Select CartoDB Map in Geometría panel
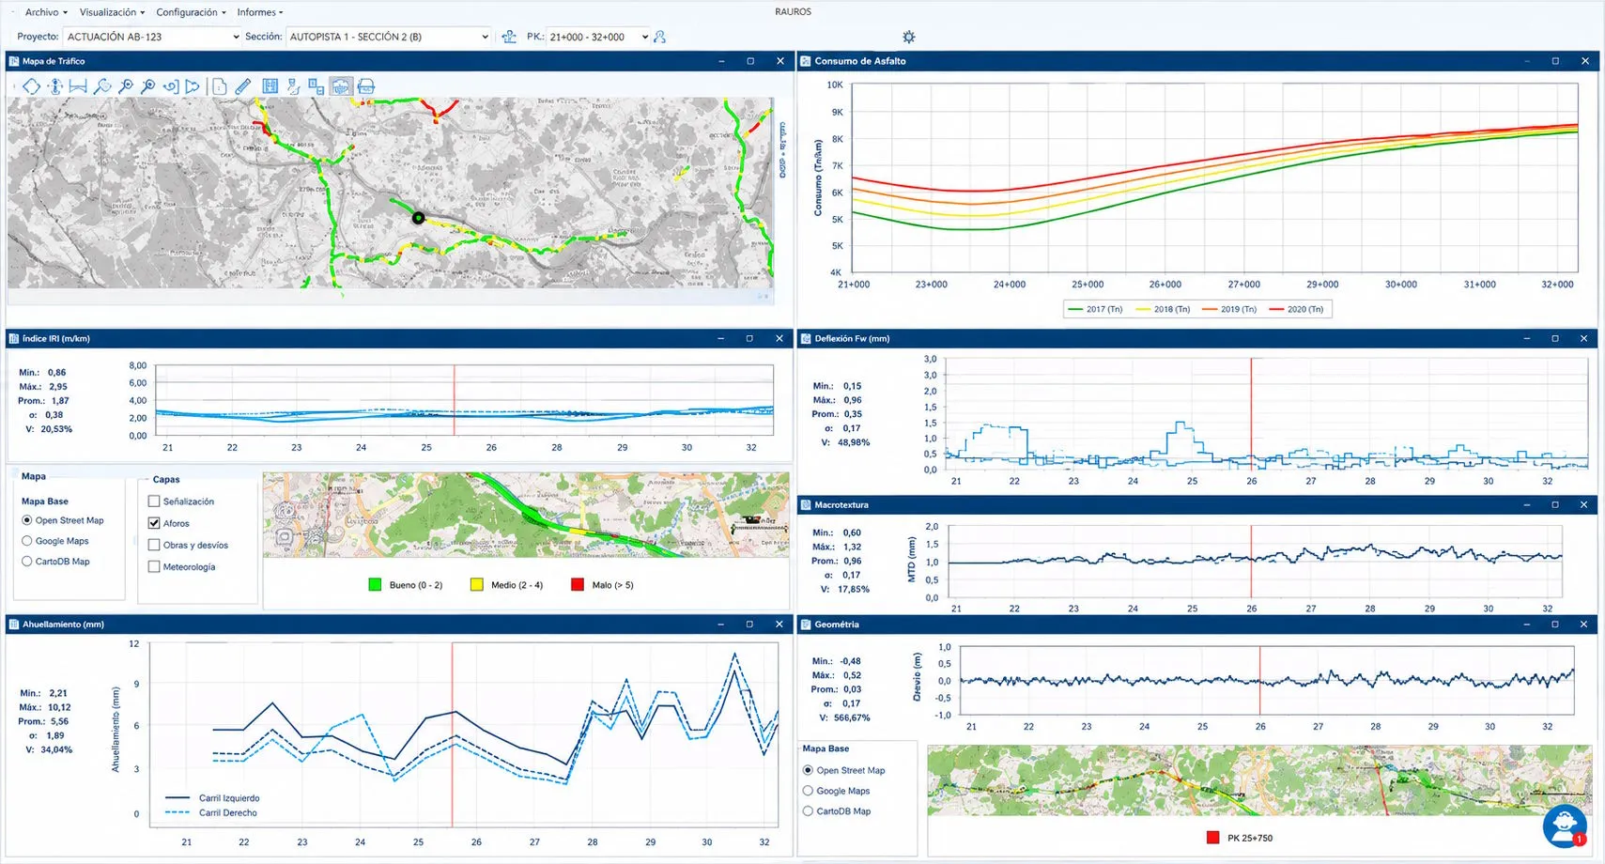1605x864 pixels. pos(808,811)
